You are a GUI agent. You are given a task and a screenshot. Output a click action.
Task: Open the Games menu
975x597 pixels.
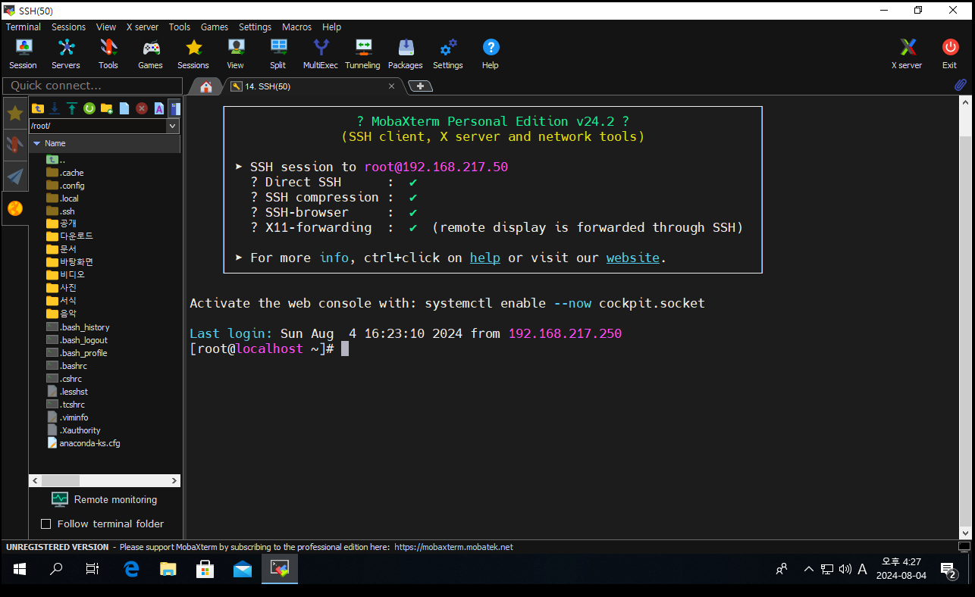215,27
